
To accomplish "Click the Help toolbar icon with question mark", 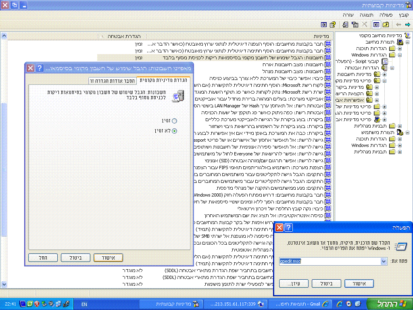I will click(332, 25).
